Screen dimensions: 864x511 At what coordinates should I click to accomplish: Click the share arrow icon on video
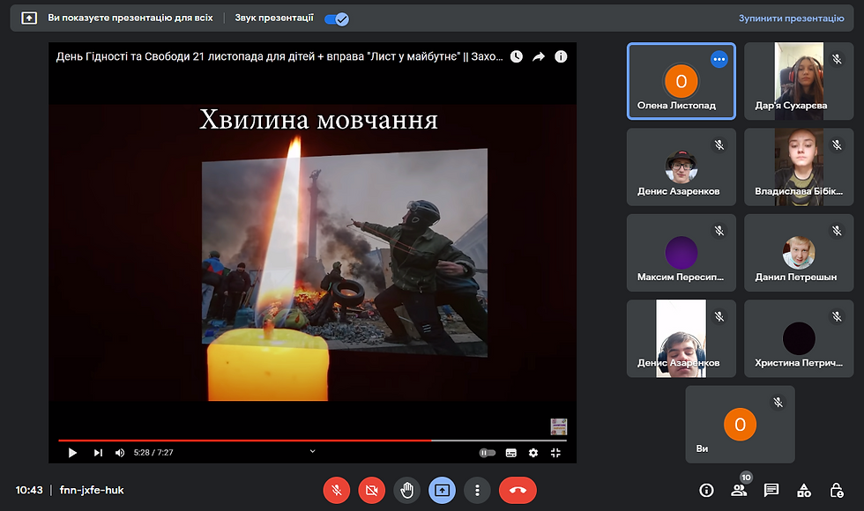539,56
